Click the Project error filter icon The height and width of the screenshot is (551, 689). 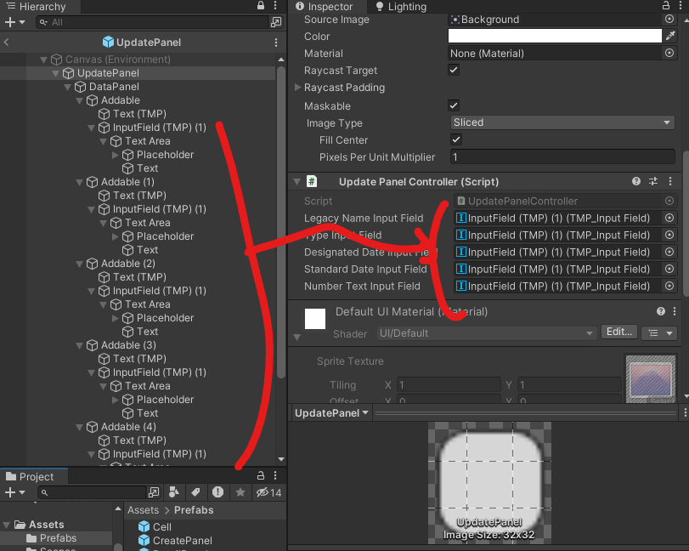217,492
